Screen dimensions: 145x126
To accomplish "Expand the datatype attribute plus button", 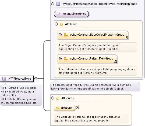I will tap(77, 108).
